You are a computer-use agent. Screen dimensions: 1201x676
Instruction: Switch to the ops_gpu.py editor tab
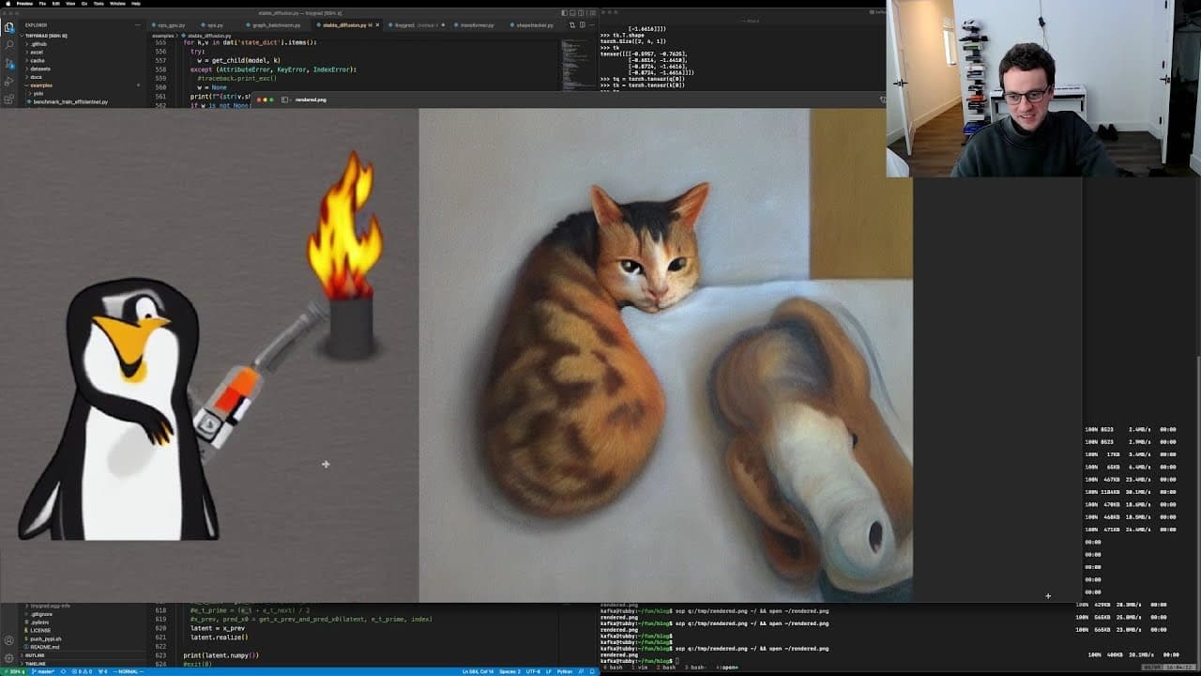point(170,25)
